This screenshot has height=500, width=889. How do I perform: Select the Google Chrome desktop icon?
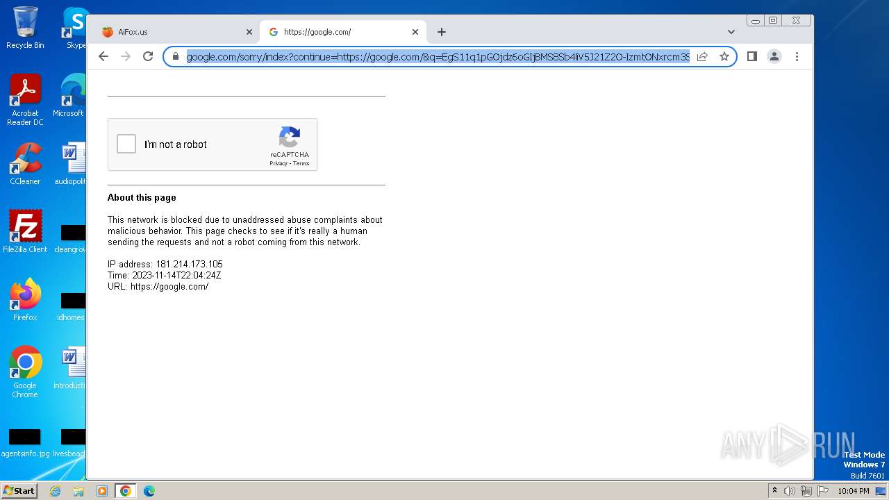[25, 372]
